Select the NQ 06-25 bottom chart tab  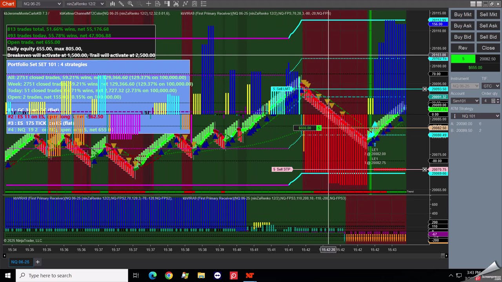[20, 262]
